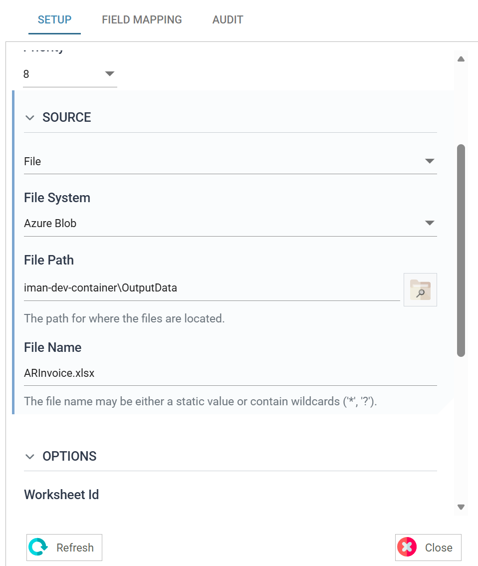Click the SOURCE section heading
This screenshot has width=478, height=566.
(67, 117)
